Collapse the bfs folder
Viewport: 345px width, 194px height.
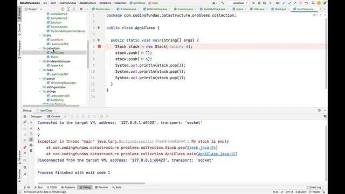coord(40,36)
